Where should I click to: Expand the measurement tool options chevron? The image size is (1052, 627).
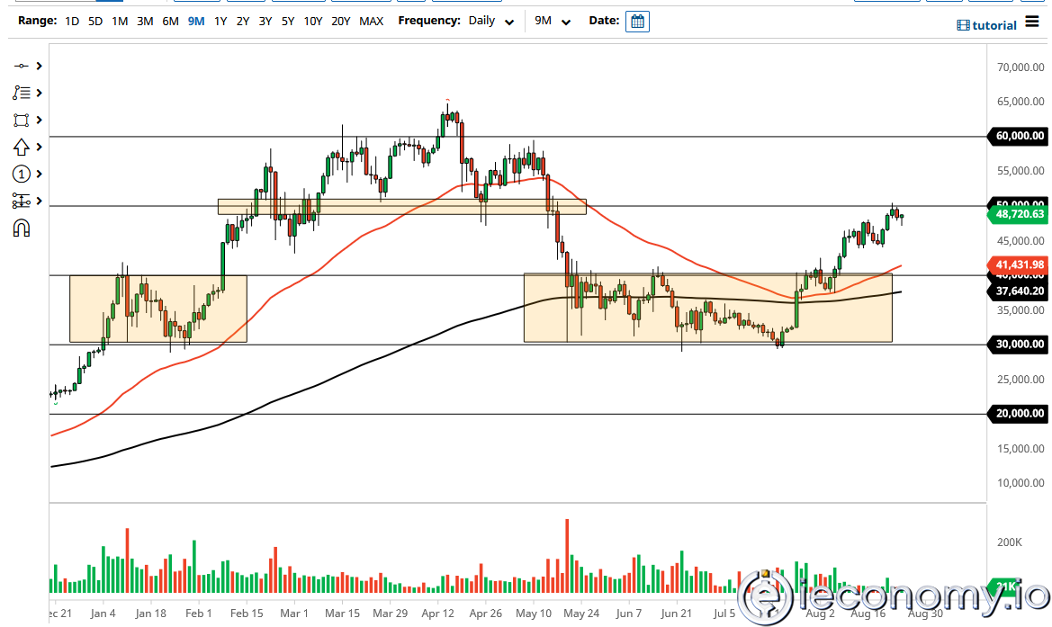click(x=39, y=201)
